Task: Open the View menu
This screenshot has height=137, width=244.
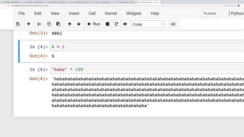Action: pyautogui.click(x=55, y=13)
